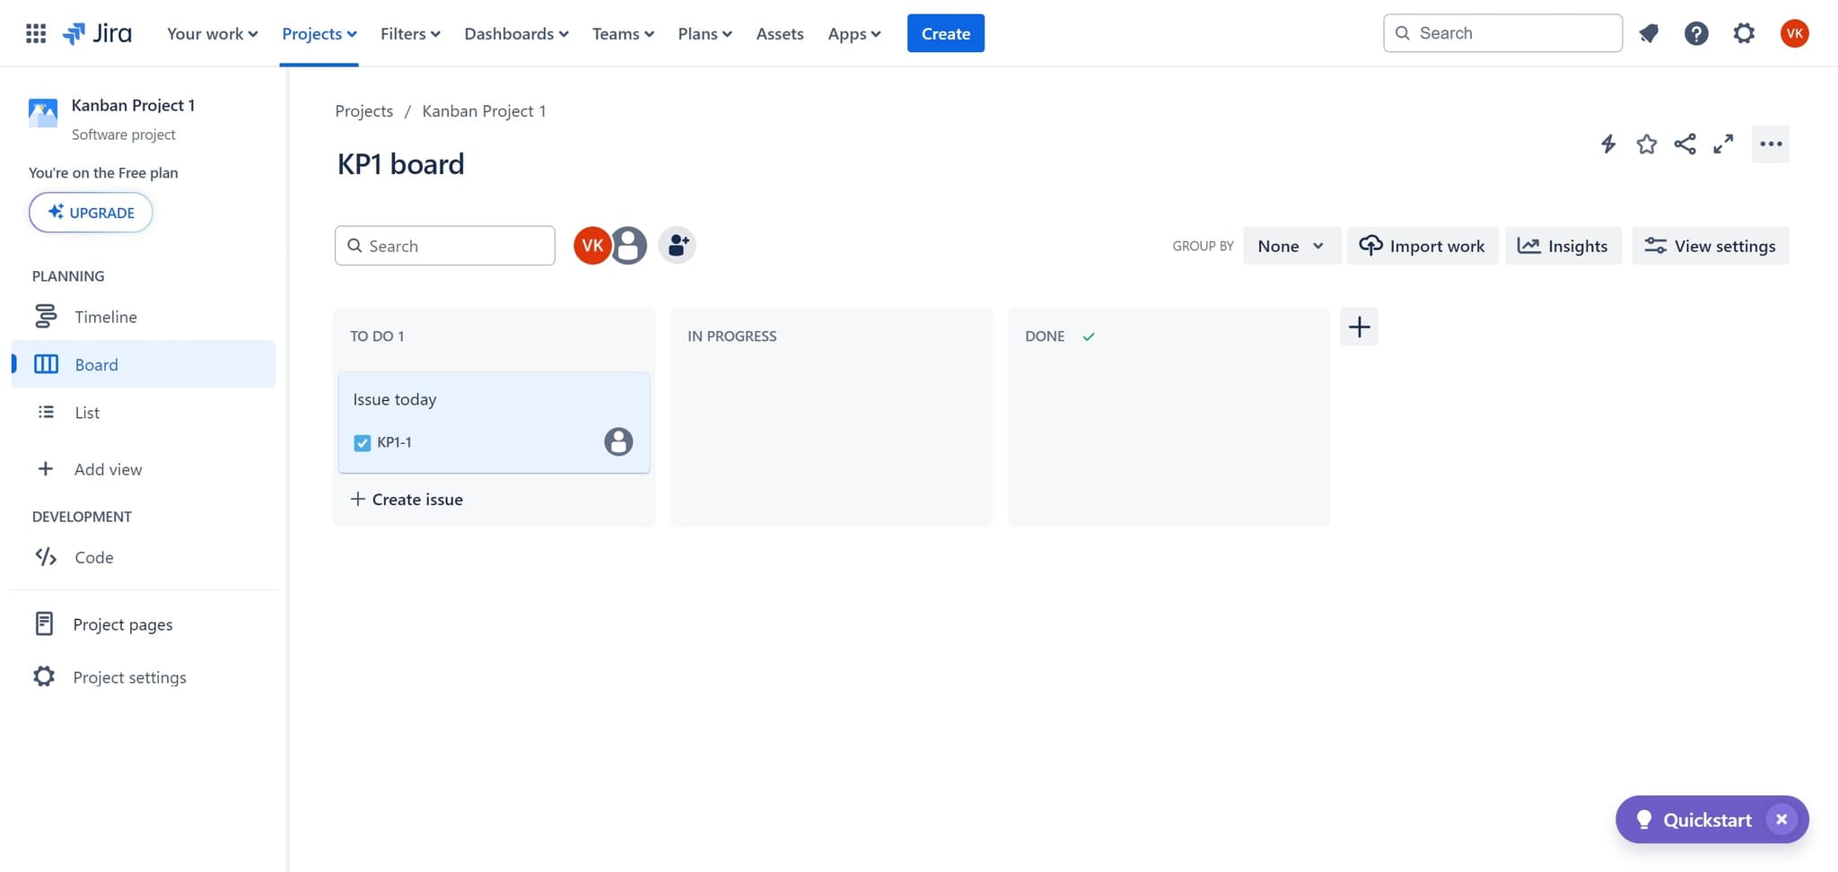Enter full screen with the expand icon
Screen dimensions: 1838x872
(1723, 144)
